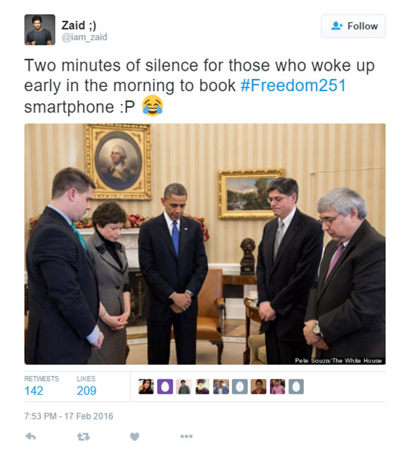This screenshot has width=410, height=453.
Task: View the 209 likes count
Action: coord(86,391)
